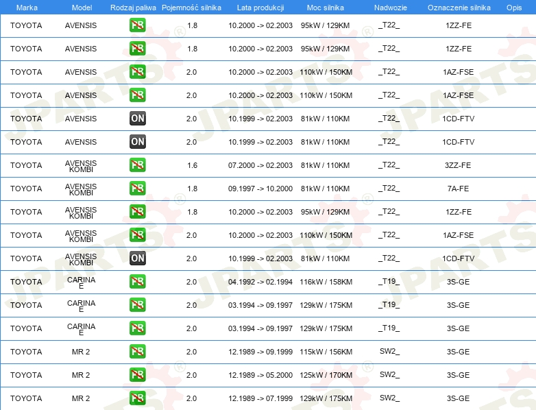This screenshot has width=536, height=410.
Task: Click the 07.2000 -> 02.2003 production dates
Action: pos(260,165)
